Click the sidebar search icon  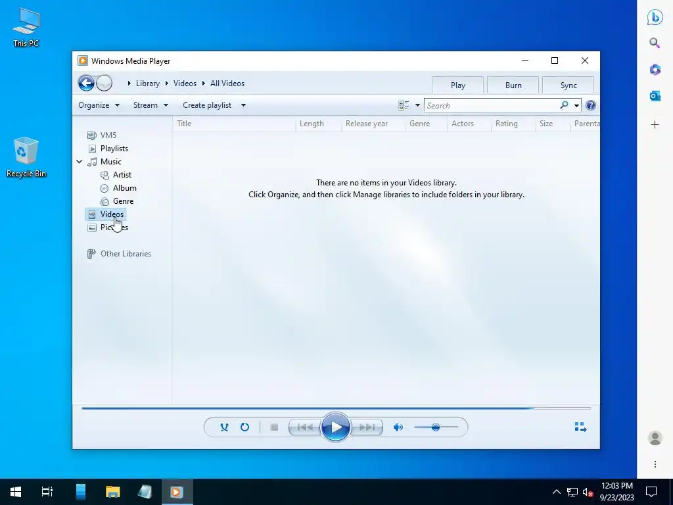pyautogui.click(x=655, y=43)
